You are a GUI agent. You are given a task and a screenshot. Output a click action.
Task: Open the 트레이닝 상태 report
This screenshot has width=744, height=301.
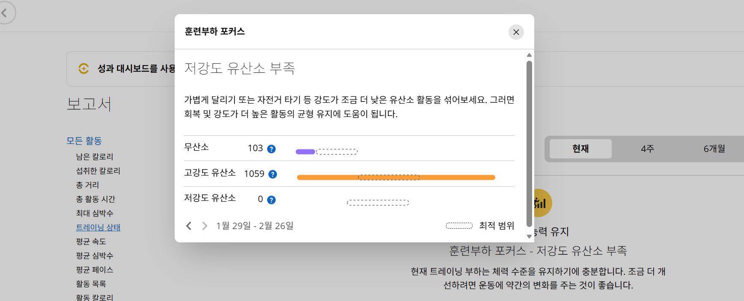tap(98, 227)
